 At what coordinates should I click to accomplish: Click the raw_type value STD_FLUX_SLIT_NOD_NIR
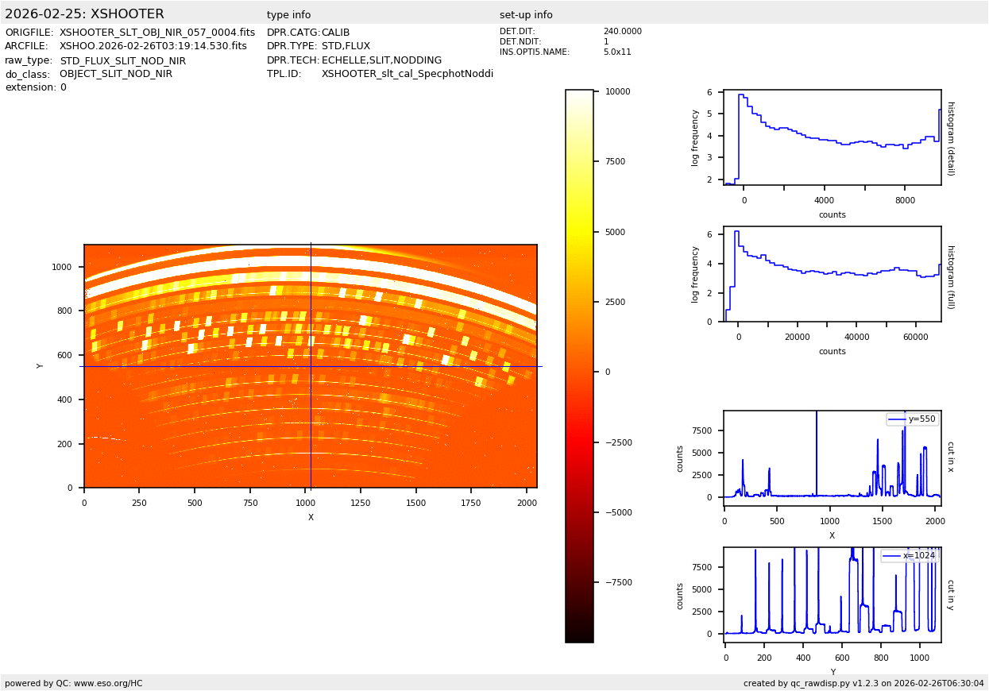point(122,60)
